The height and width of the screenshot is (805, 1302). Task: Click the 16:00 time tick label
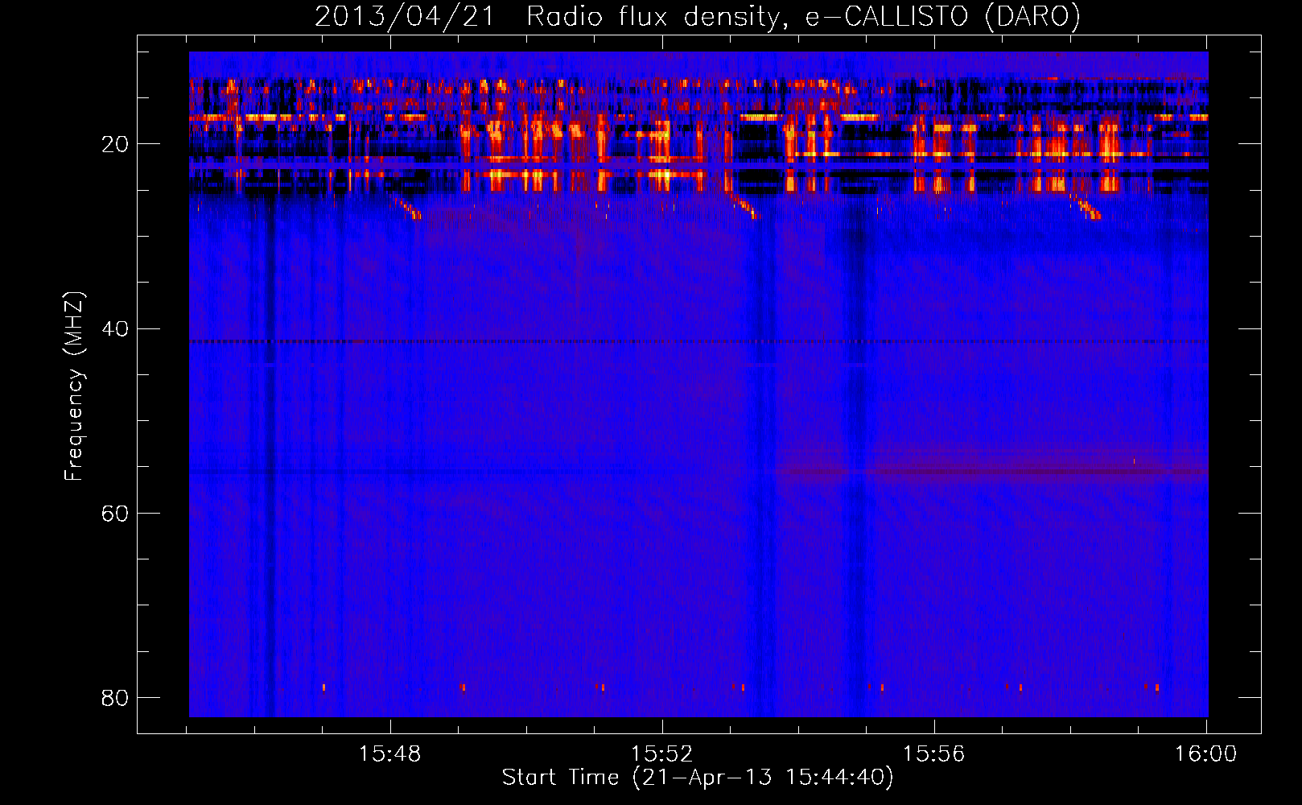click(x=1205, y=753)
